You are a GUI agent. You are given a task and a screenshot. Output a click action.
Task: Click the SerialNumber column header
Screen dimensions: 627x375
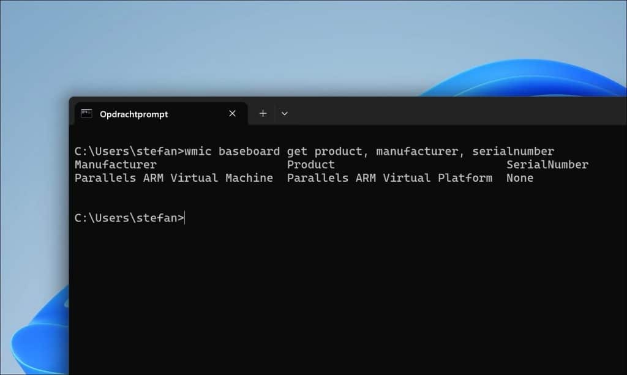tap(547, 165)
